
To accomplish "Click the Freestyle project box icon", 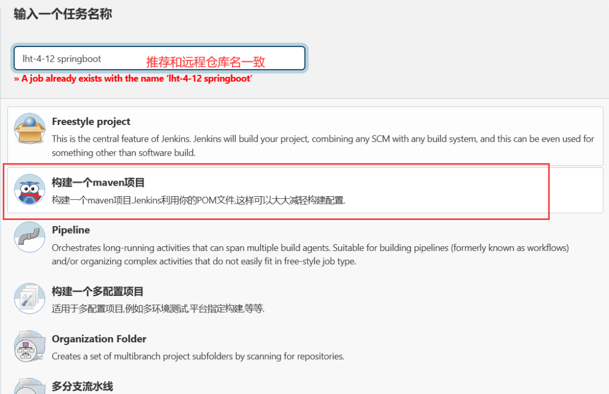I will click(x=30, y=129).
